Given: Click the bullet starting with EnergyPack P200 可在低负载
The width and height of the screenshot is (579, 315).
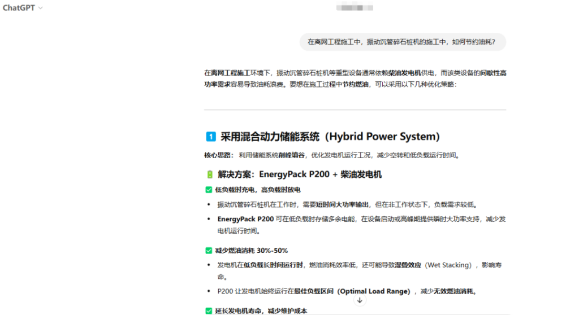Looking at the screenshot, I should (361, 225).
